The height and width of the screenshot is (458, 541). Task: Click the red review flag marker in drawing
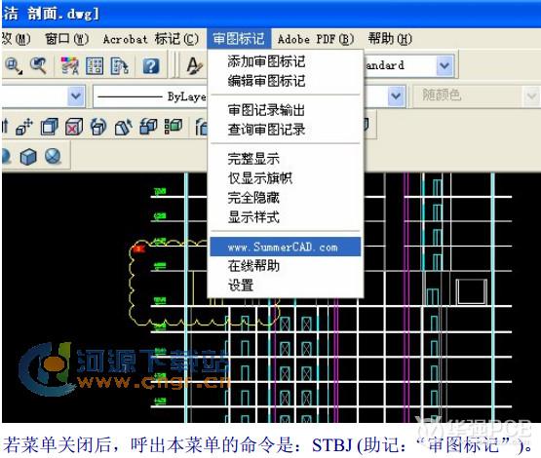click(139, 248)
